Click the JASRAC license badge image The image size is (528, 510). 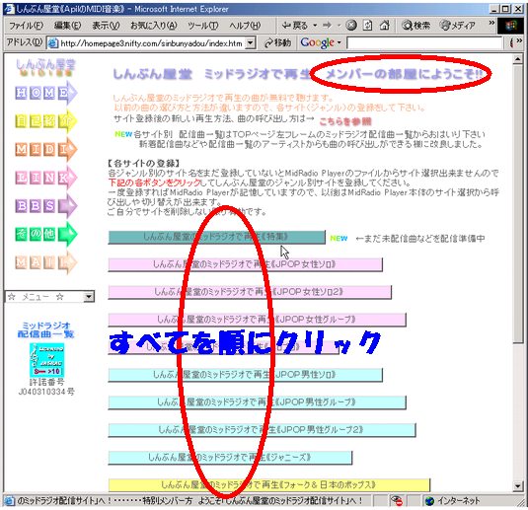tap(46, 360)
